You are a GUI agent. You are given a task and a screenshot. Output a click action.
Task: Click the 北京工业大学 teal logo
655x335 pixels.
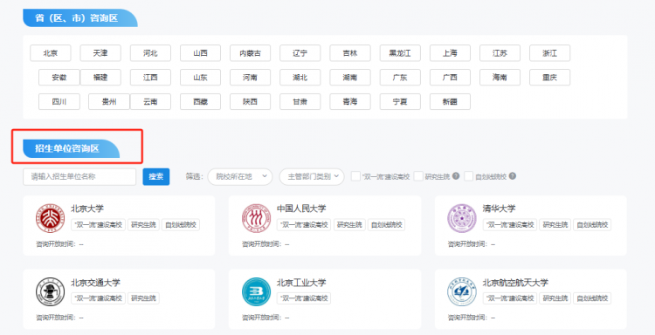[x=256, y=292]
